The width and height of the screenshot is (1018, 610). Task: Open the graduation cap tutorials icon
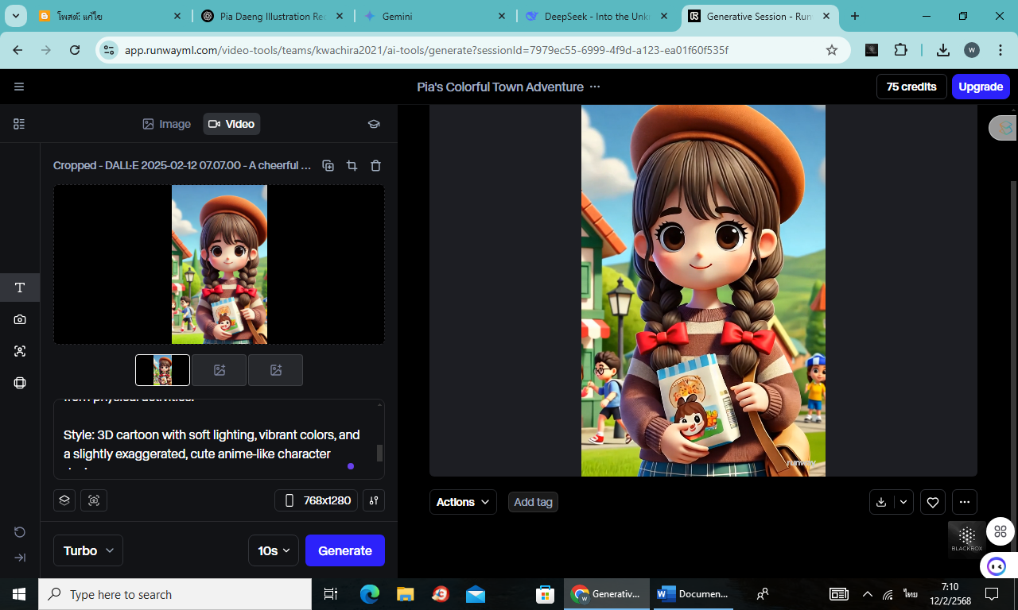coord(373,124)
